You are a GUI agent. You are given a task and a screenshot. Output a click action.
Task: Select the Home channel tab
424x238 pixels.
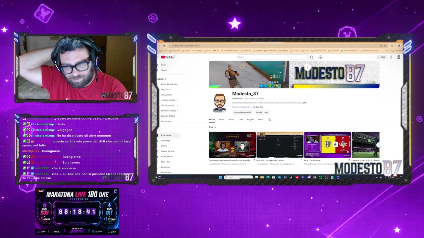pyautogui.click(x=212, y=120)
